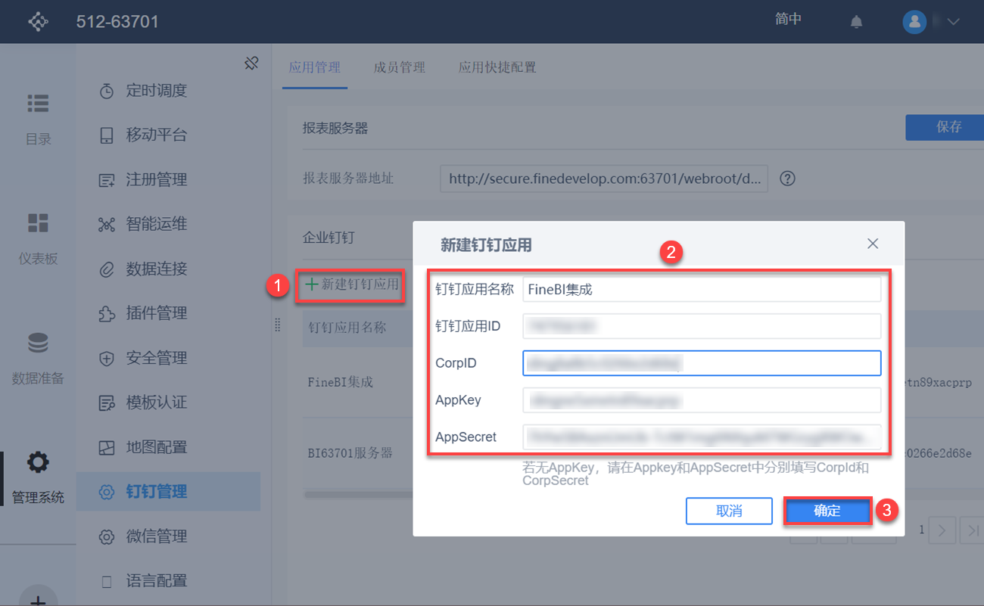
Task: Open the 仪表板 dashboard section
Action: pos(38,239)
